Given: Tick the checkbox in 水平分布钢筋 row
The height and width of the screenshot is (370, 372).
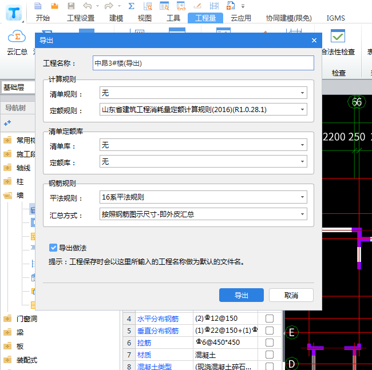Looking at the screenshot, I should (270, 319).
